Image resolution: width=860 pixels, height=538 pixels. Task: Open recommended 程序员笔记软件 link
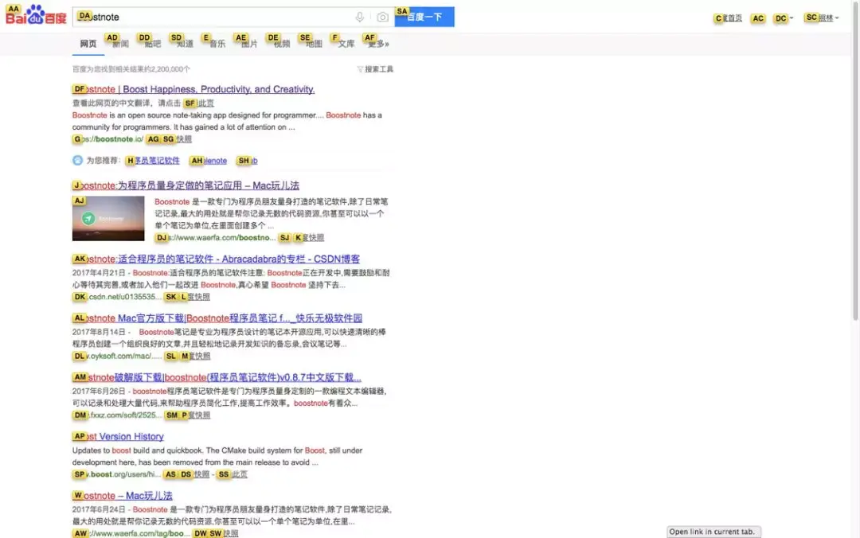click(153, 161)
